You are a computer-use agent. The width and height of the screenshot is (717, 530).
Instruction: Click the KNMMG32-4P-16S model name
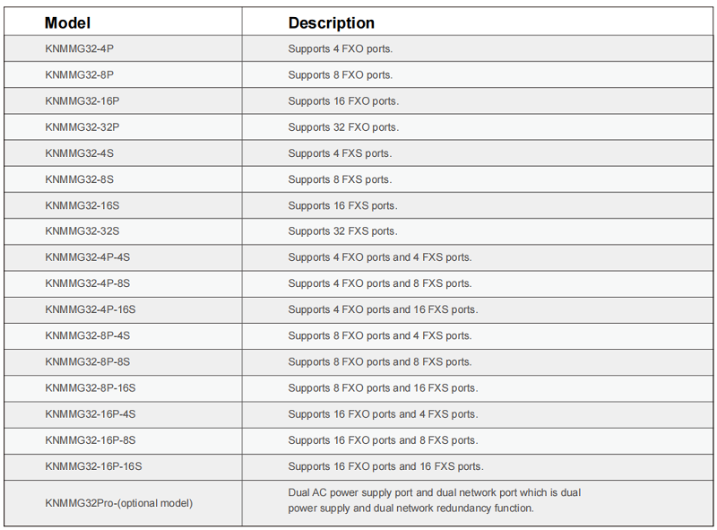[91, 309]
